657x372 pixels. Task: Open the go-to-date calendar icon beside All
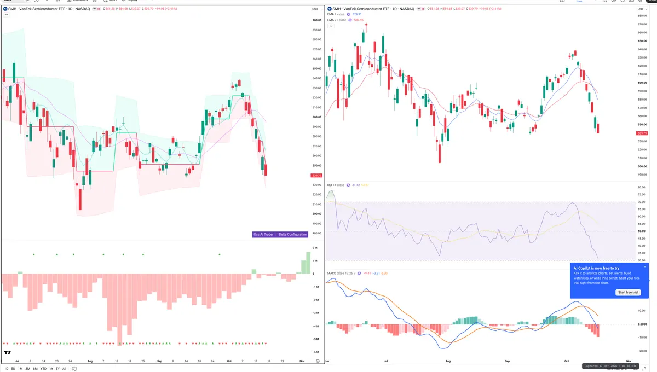[73, 369]
